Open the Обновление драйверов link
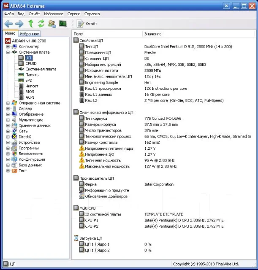 coord(106,197)
